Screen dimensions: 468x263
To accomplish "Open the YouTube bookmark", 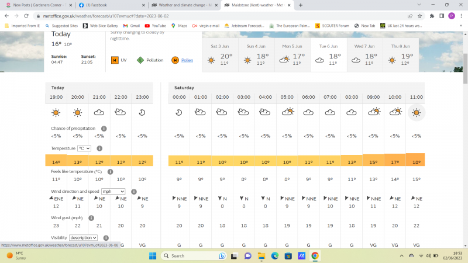I will coord(155,26).
